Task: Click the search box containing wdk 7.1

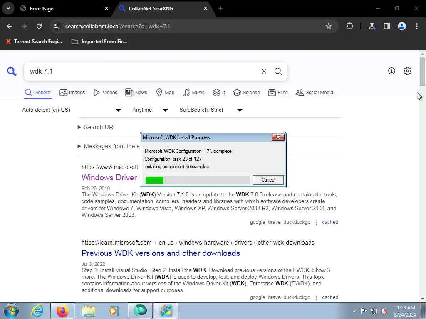Action: [x=141, y=71]
